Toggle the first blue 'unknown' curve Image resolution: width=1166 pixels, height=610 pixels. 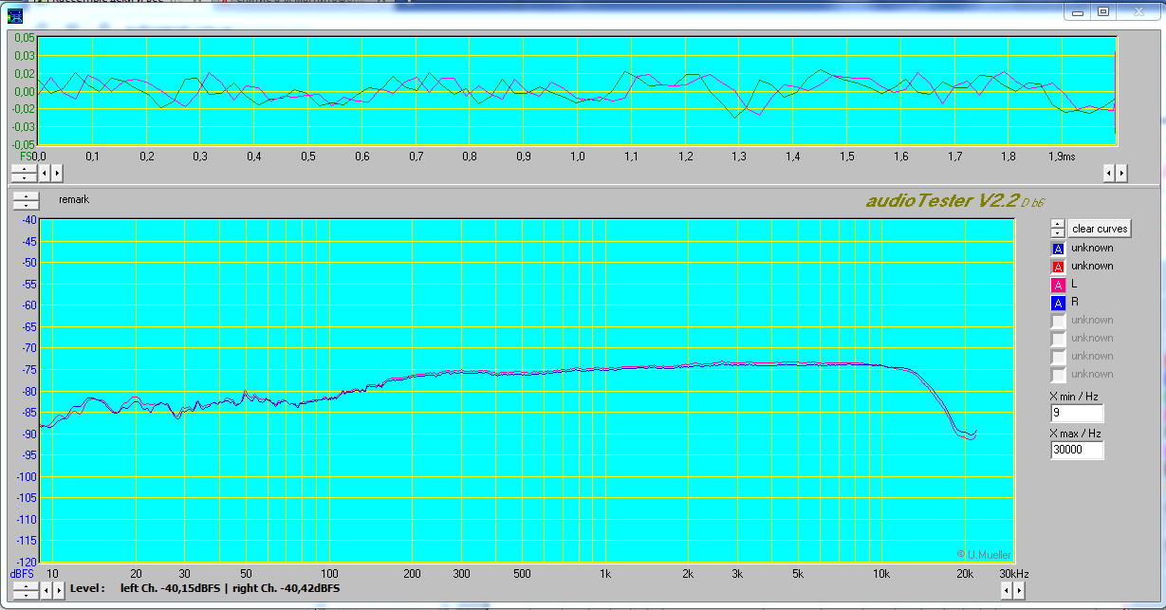tap(1058, 249)
